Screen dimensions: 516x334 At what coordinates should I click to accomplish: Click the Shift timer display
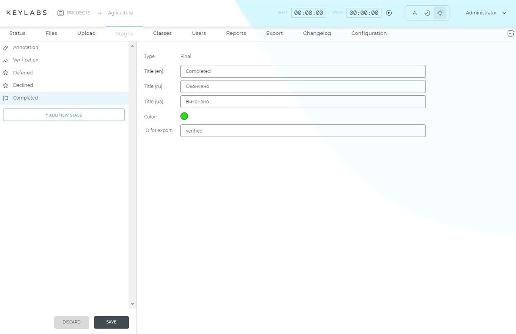308,13
